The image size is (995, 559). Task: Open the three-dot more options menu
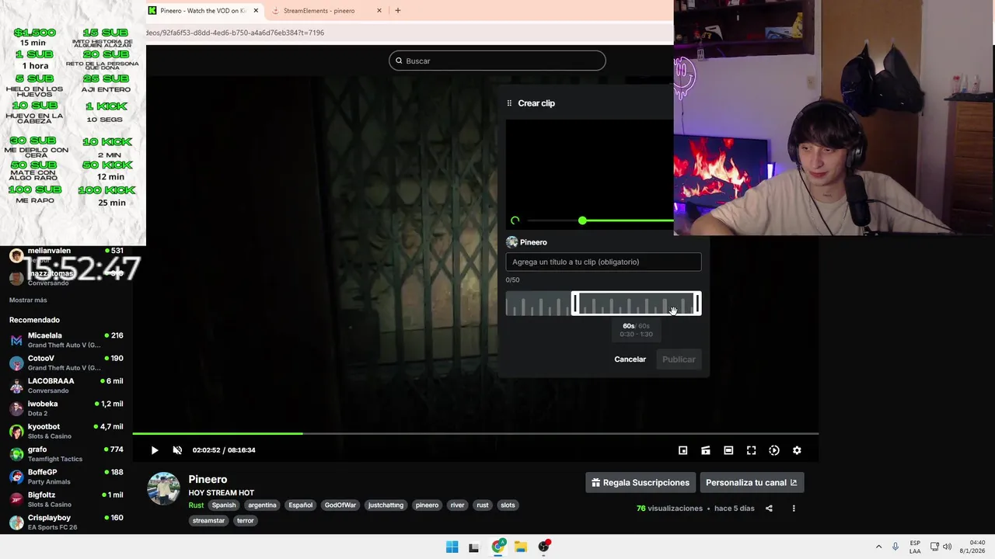tap(794, 509)
